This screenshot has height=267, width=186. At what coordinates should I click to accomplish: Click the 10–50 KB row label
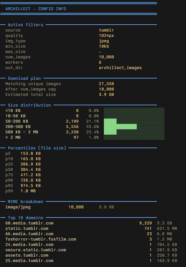click(15, 116)
